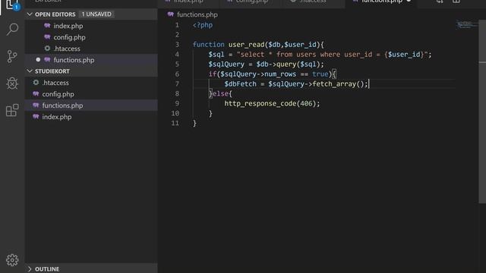Screen dimensions: 486x273
Task: Click the select SQL string on line 4
Action: [333, 55]
